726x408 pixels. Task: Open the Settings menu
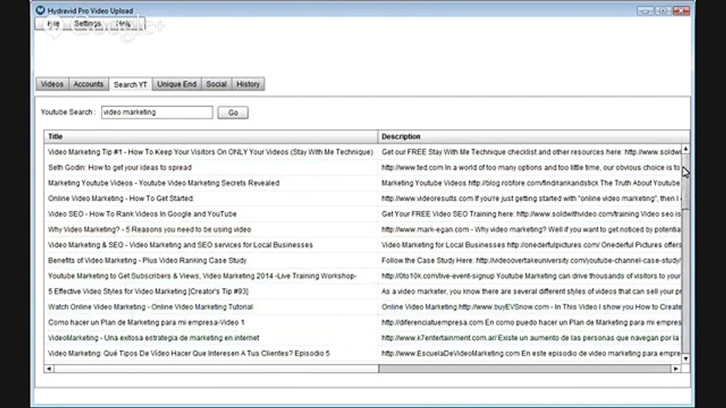(x=87, y=24)
